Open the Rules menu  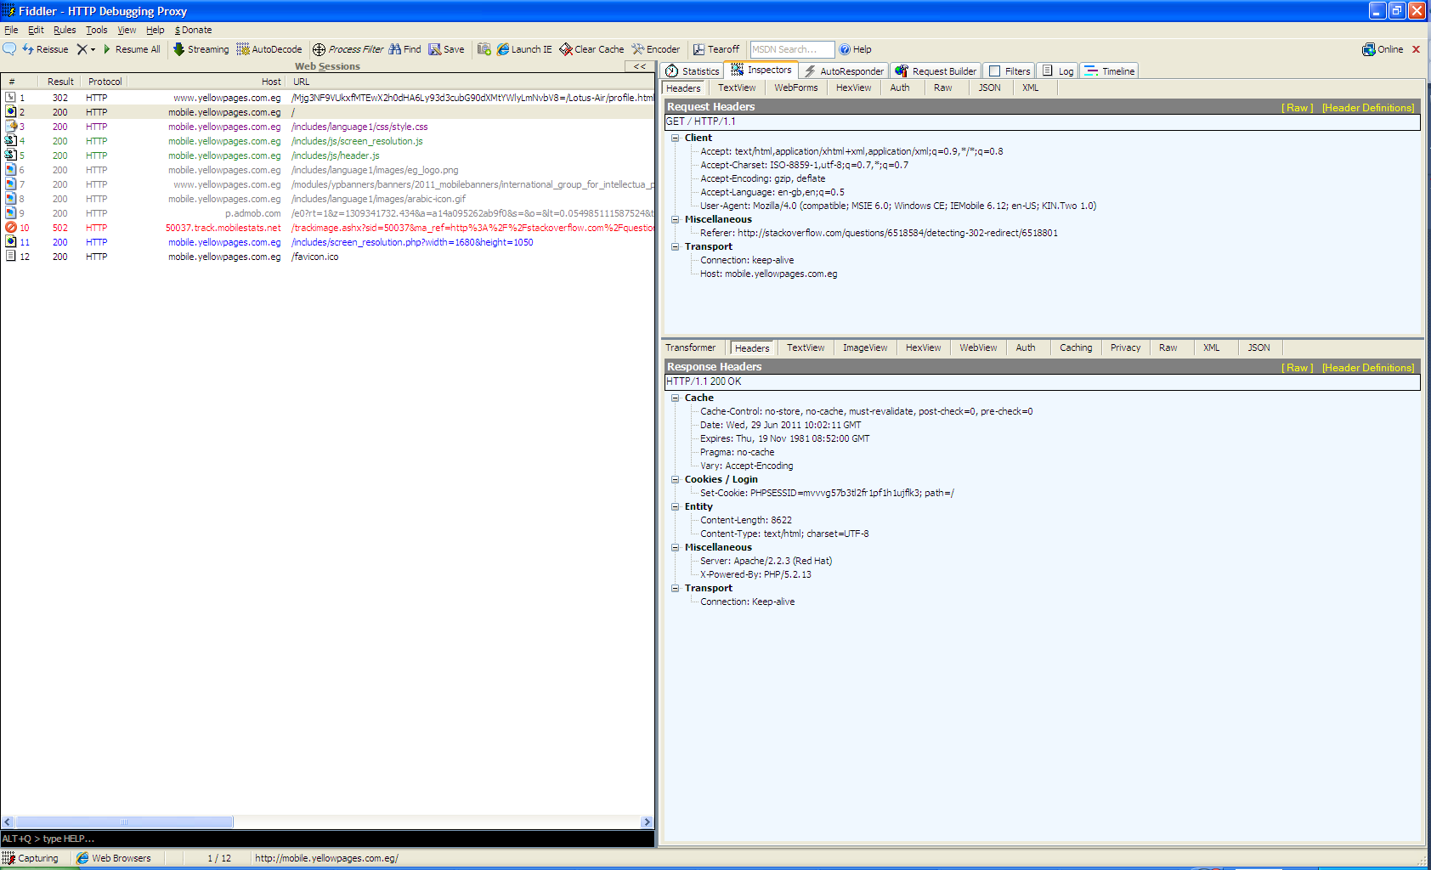(65, 30)
